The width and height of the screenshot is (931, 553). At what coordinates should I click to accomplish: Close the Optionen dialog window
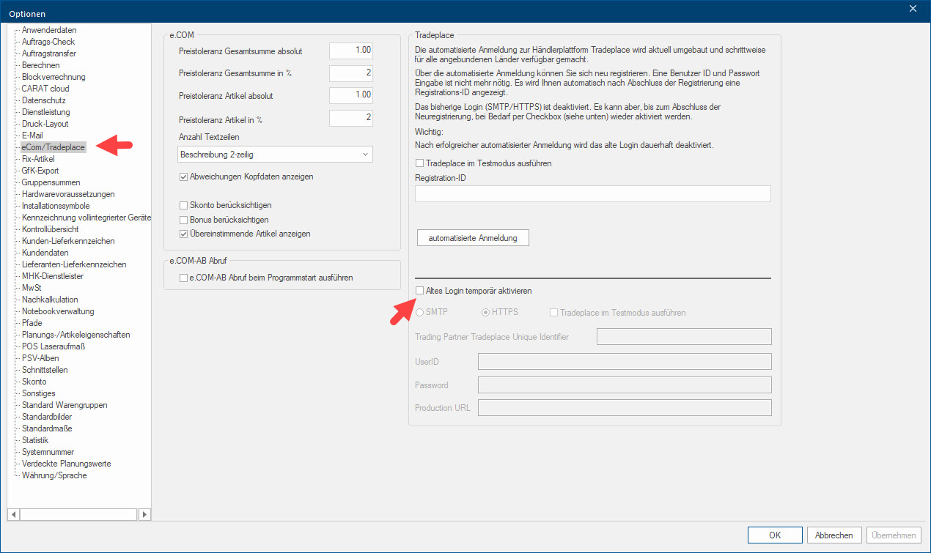913,9
